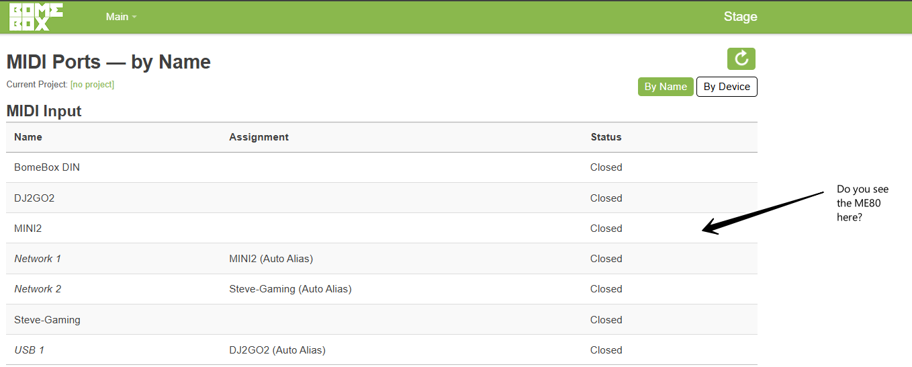Click the Stage label in header
The height and width of the screenshot is (367, 912).
coord(740,17)
